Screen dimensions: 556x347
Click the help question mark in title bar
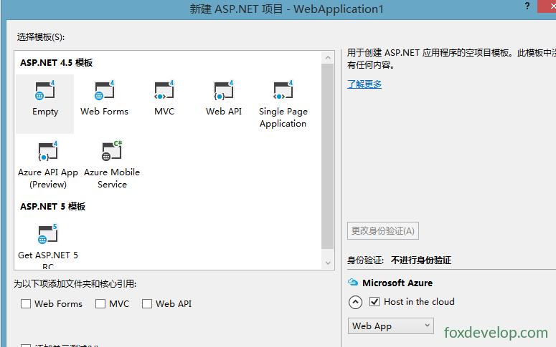pos(527,6)
